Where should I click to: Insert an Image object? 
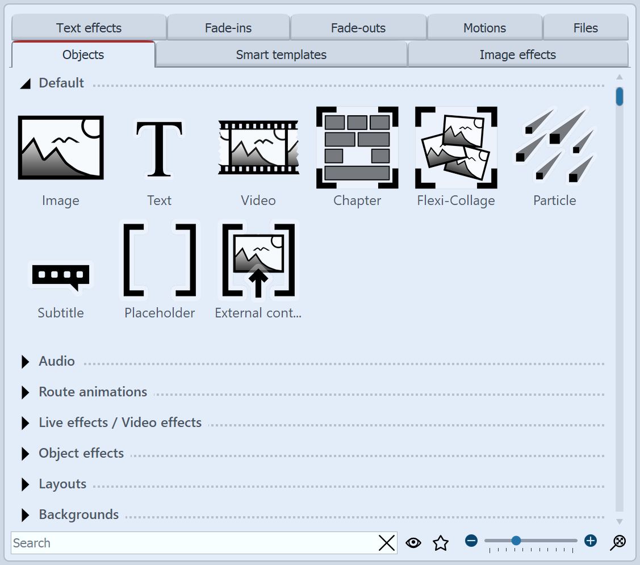click(x=60, y=147)
